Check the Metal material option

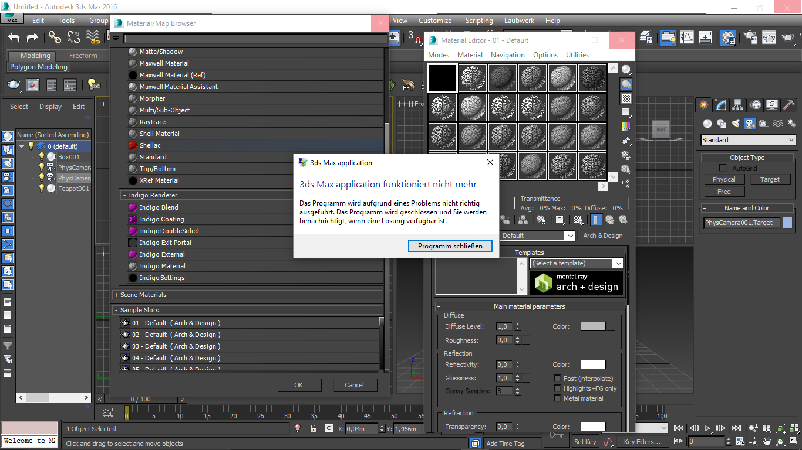pos(558,398)
